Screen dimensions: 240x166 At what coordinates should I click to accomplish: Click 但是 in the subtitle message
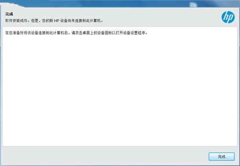35,21
